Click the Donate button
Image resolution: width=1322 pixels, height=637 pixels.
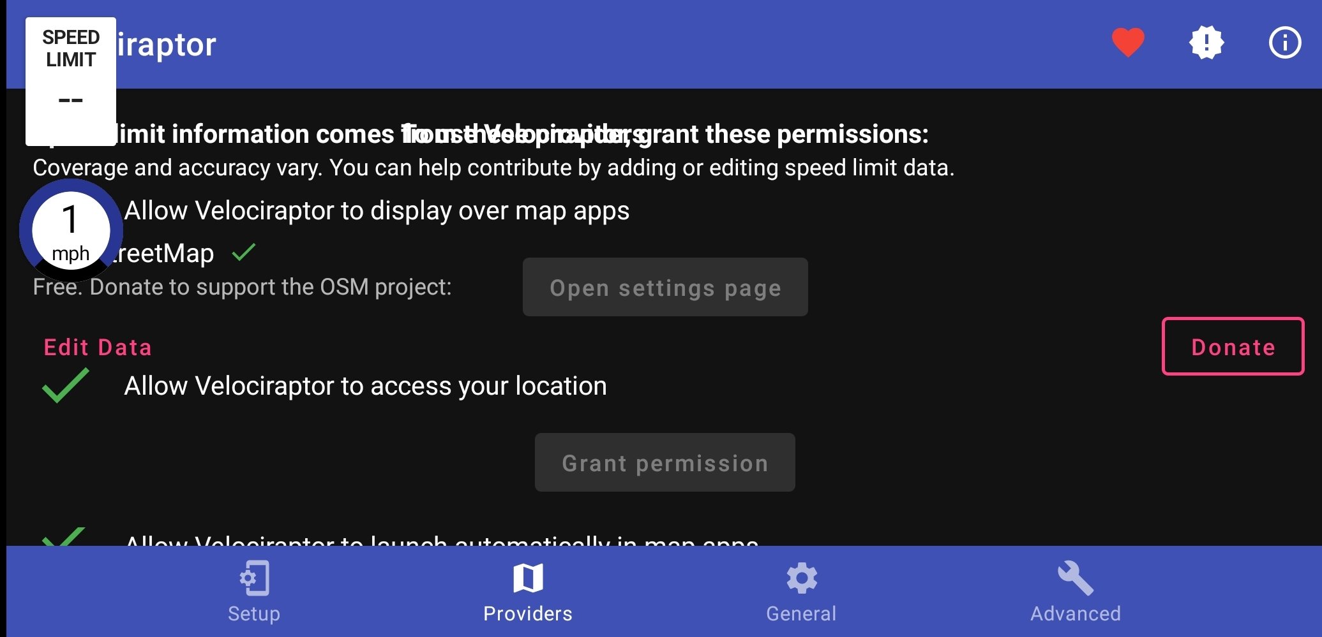1233,346
